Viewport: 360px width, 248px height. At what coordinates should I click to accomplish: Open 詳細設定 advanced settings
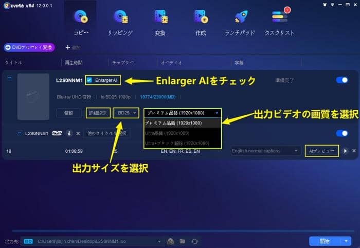98,113
